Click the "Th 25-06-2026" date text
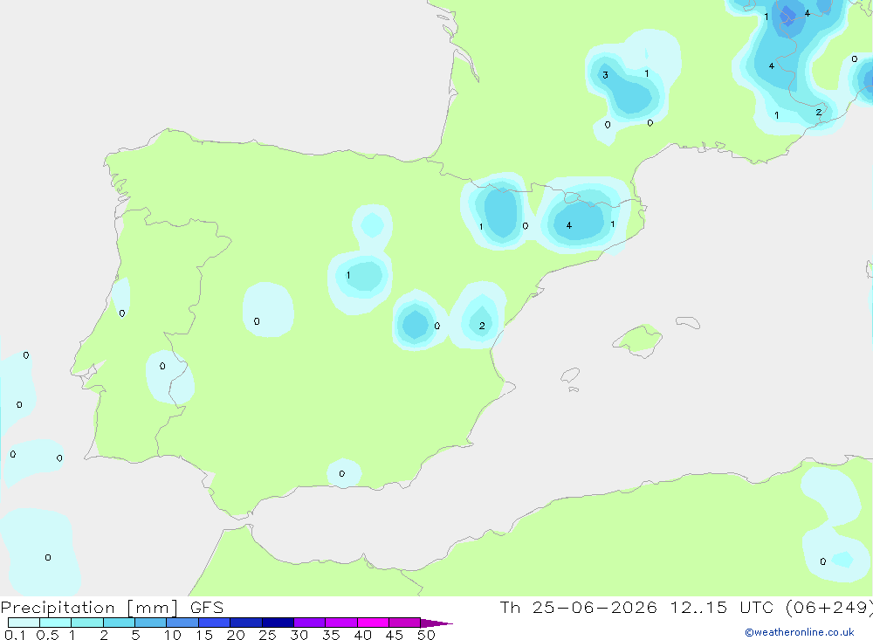 point(578,607)
